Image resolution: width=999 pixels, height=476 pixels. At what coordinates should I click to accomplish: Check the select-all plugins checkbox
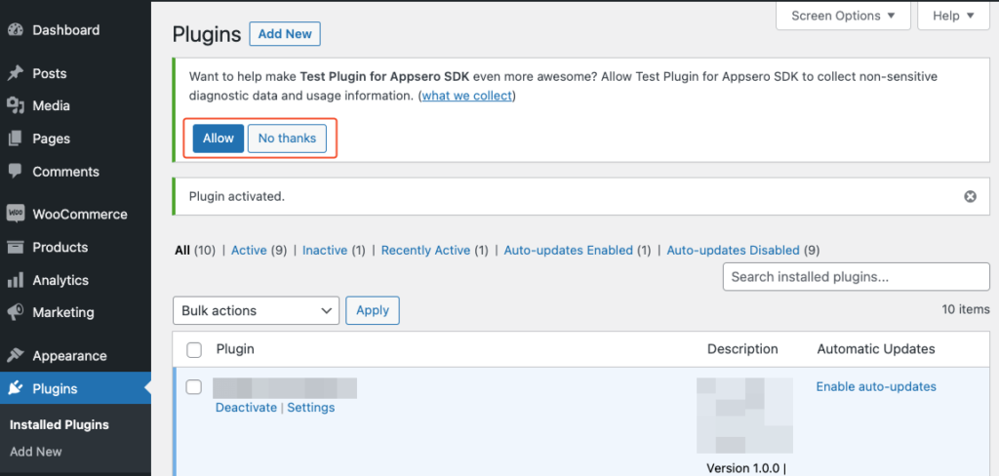tap(194, 349)
